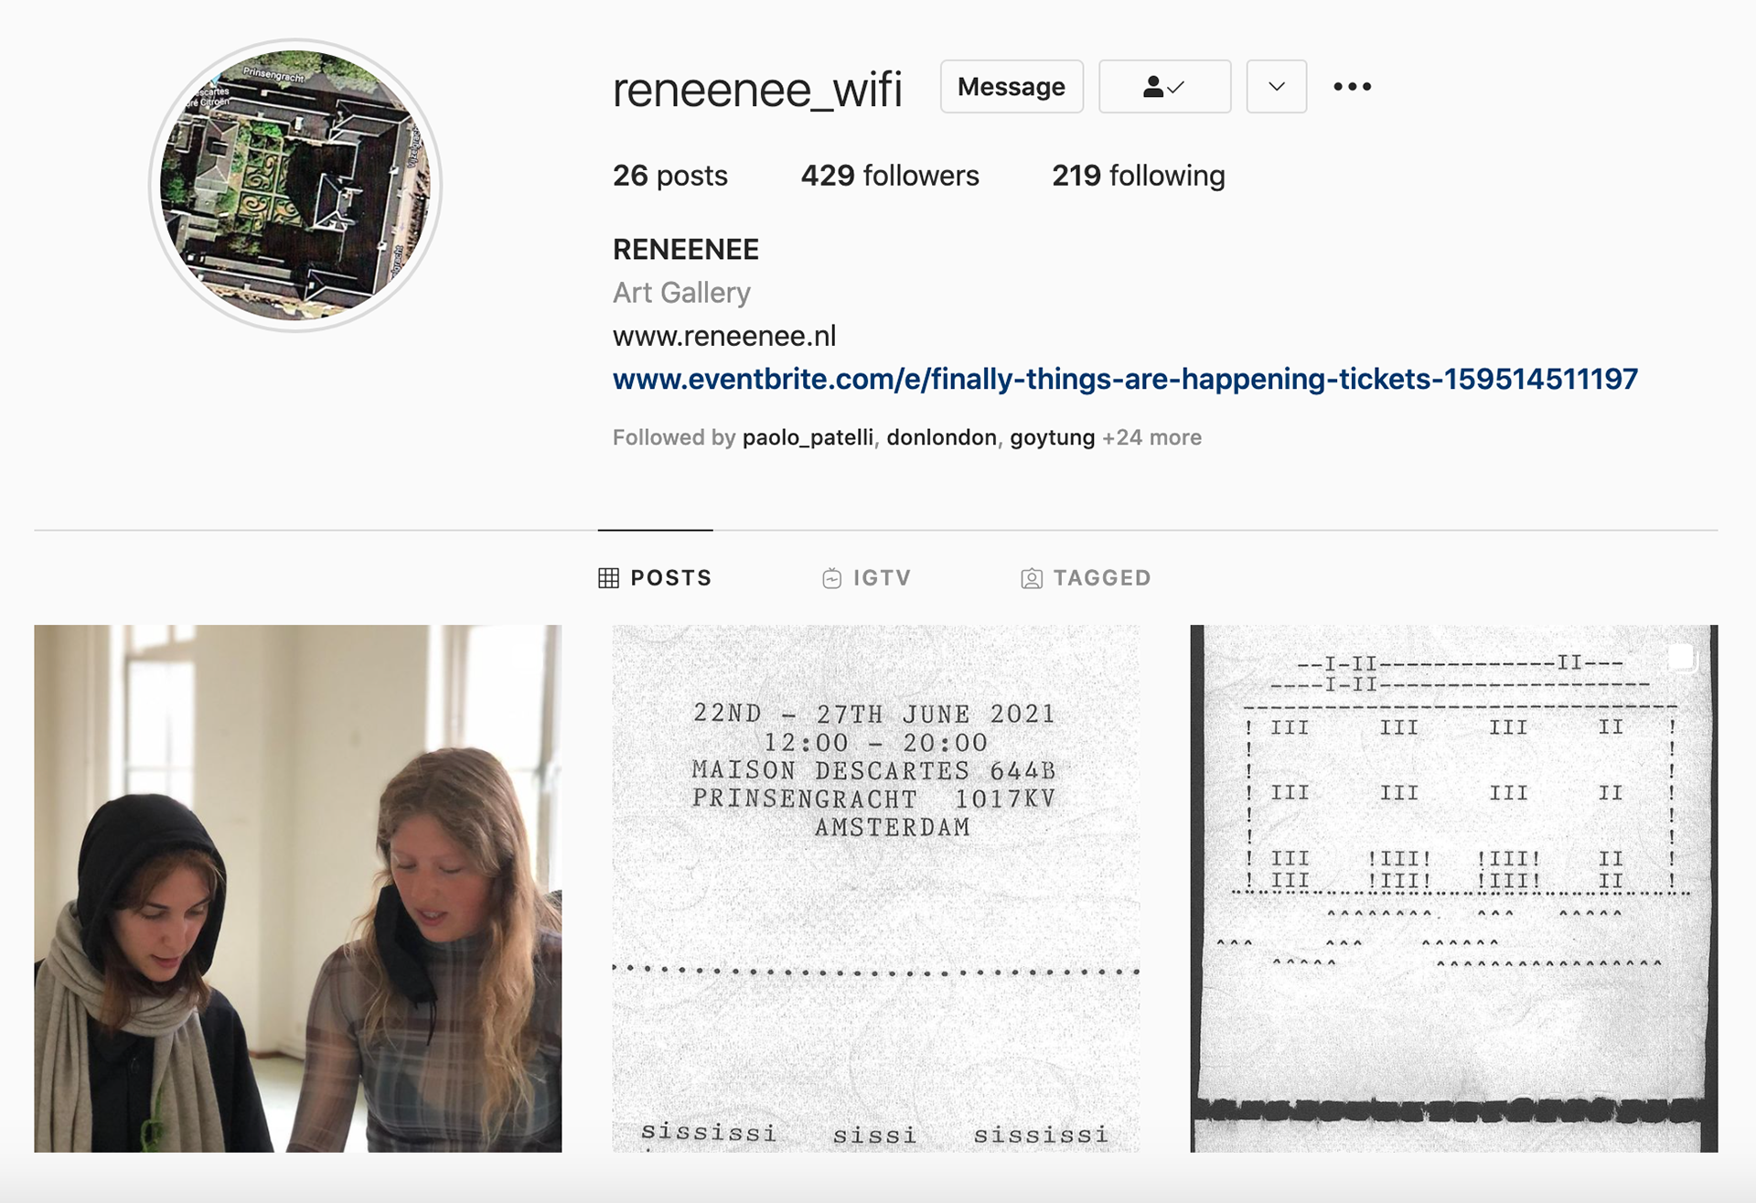This screenshot has height=1203, width=1756.
Task: Open the post showing two women
Action: click(298, 888)
